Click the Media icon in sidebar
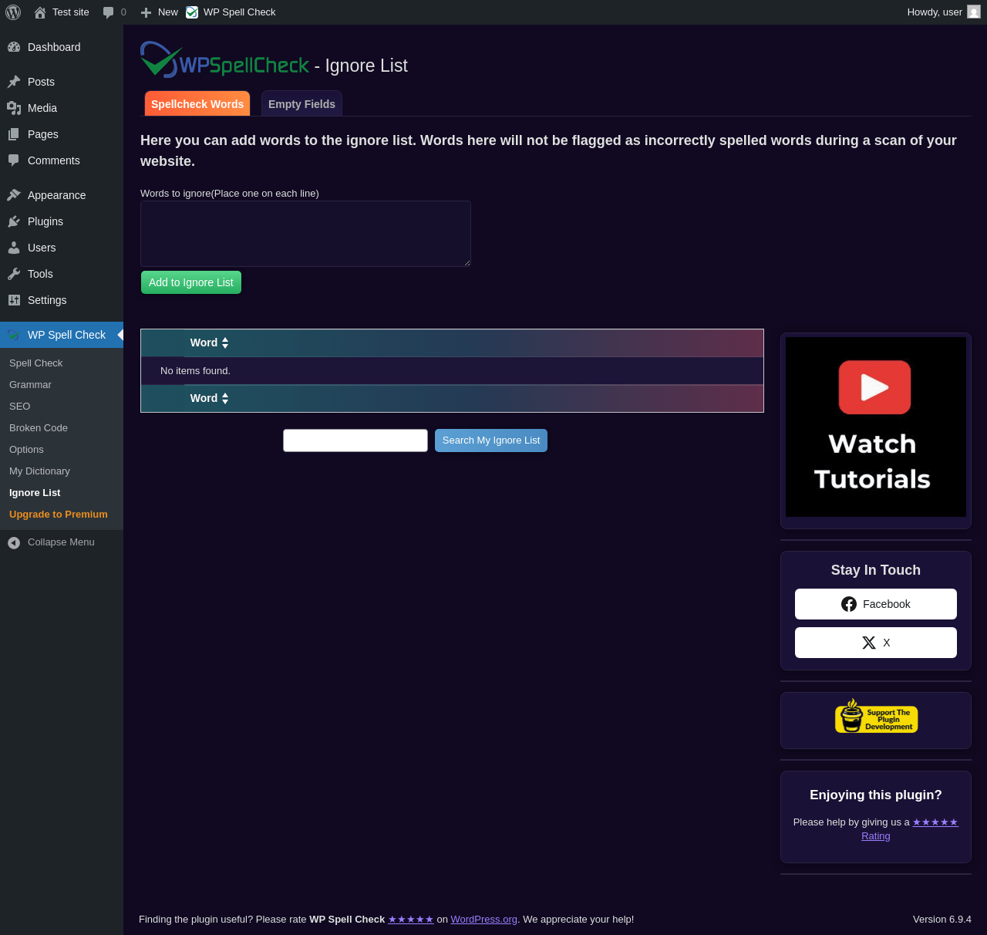The height and width of the screenshot is (935, 987). pos(14,108)
